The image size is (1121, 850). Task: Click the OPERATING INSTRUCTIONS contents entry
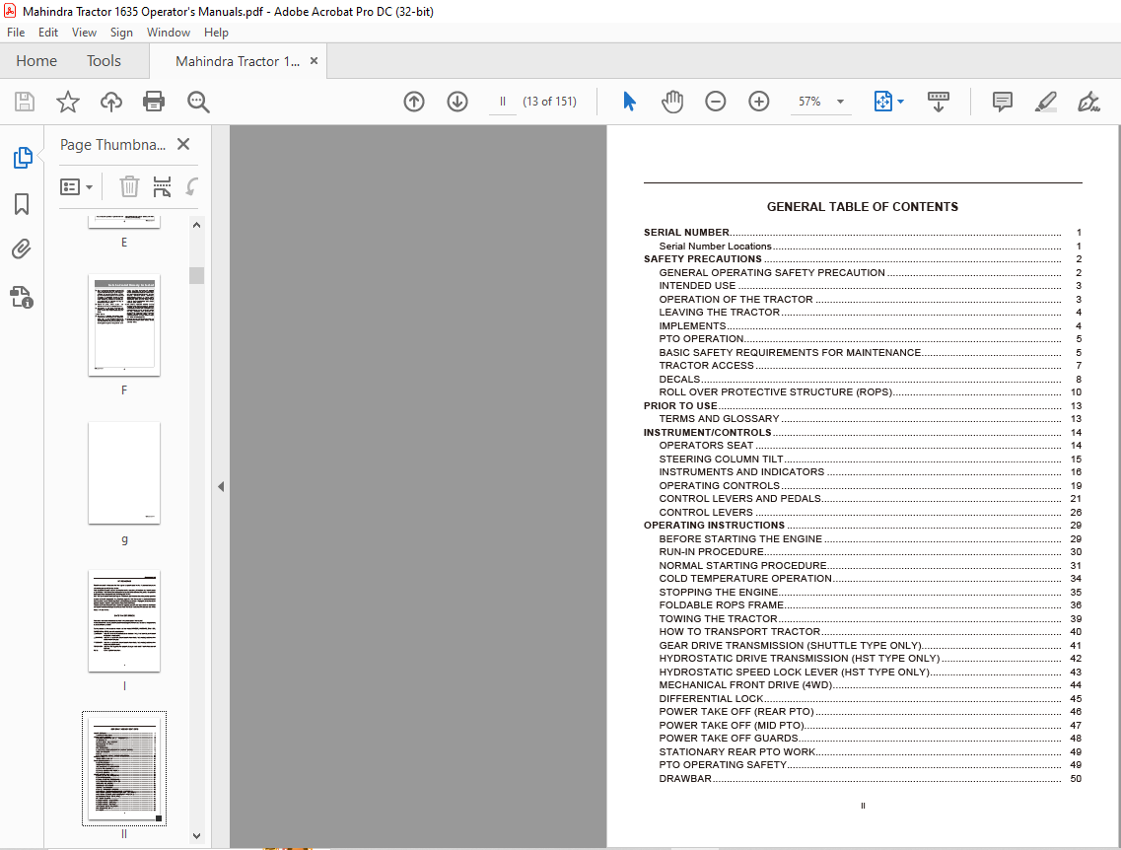(x=863, y=526)
